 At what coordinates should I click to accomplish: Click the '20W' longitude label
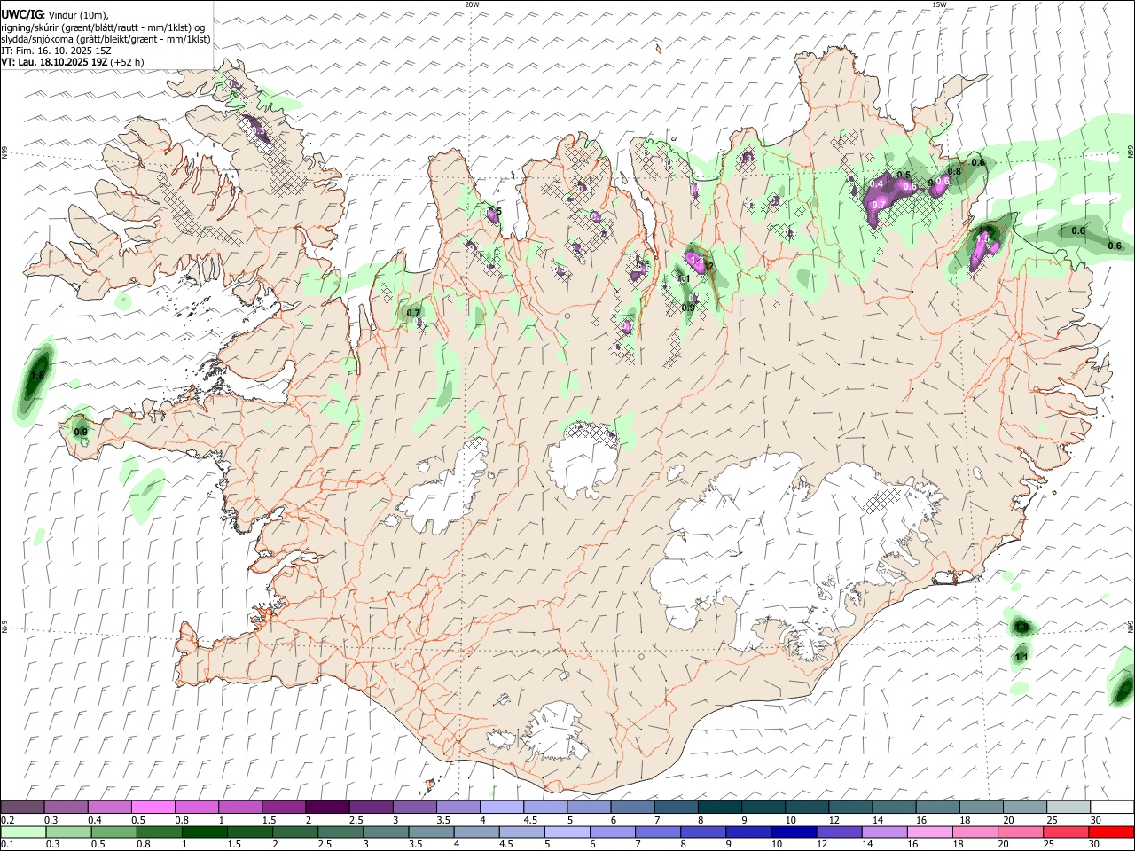[x=472, y=4]
